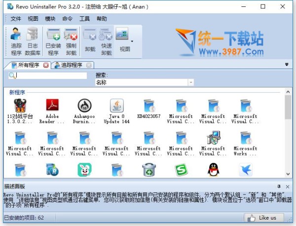296x226 pixels.
Task: Open the 模块 menu
Action: click(x=50, y=19)
